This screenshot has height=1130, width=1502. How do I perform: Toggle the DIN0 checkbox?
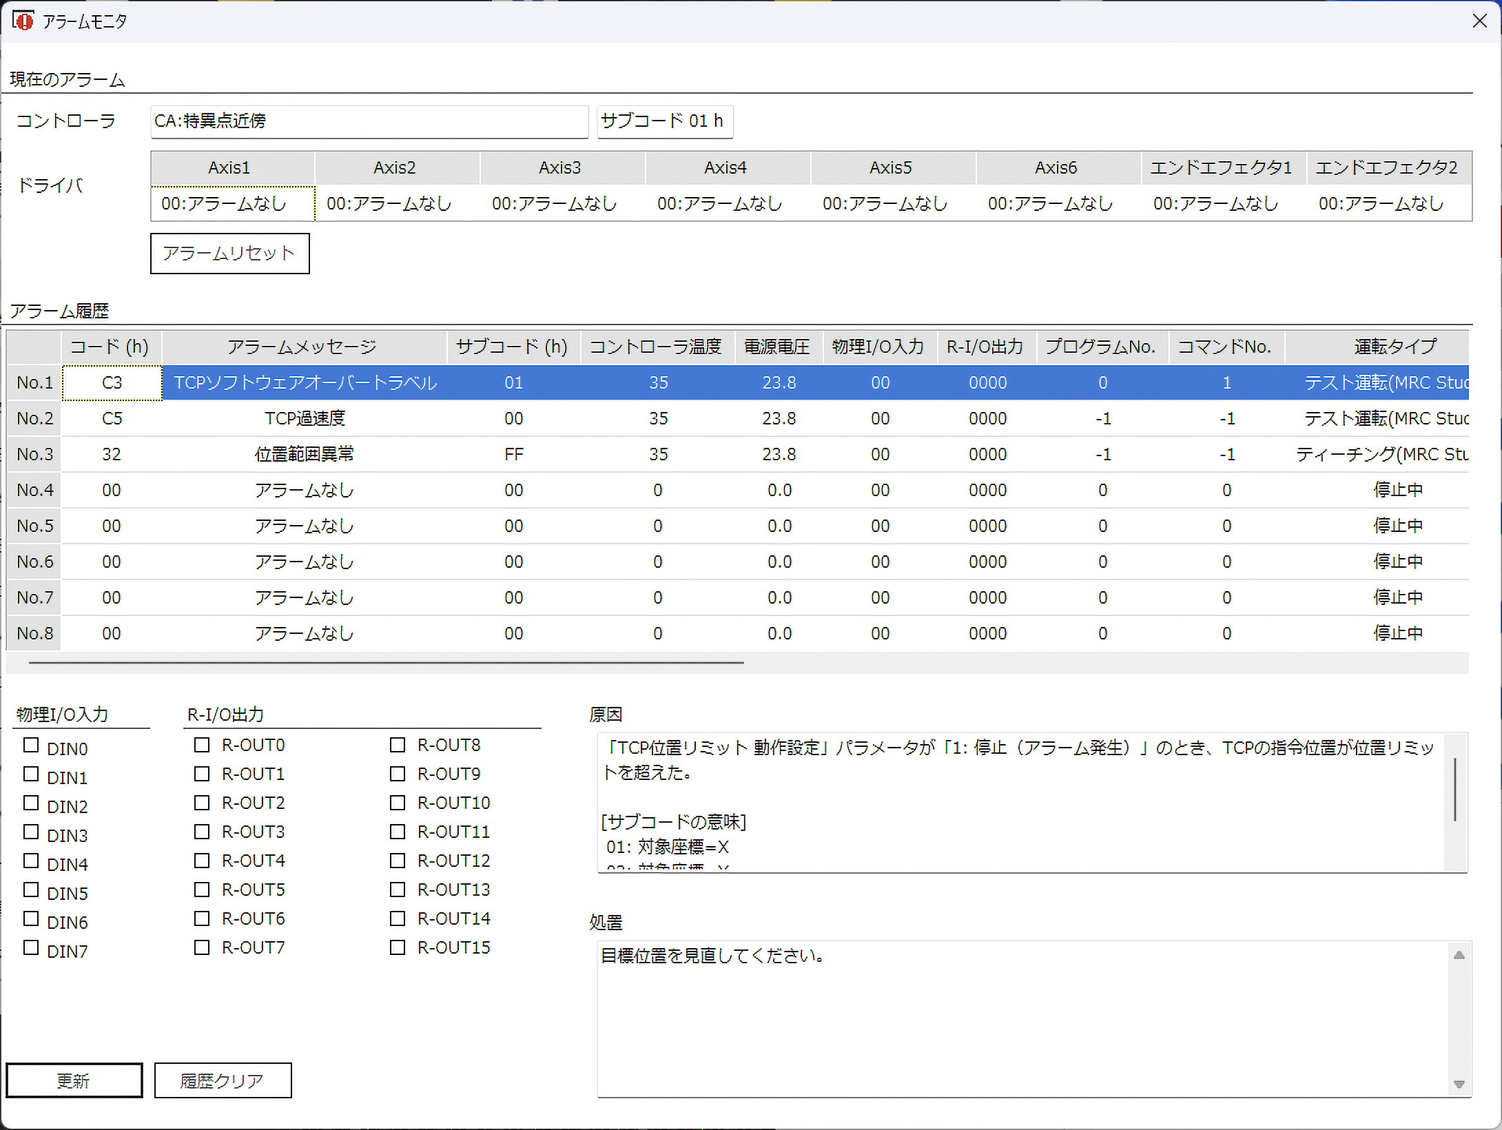pyautogui.click(x=31, y=746)
